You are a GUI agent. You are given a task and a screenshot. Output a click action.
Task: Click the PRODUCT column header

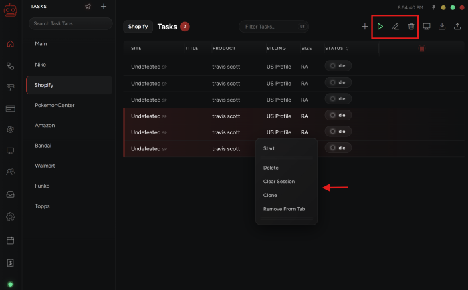[x=224, y=48]
